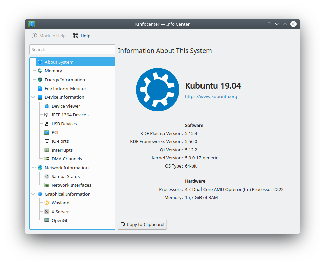Click the About System info icon
The image size is (325, 265).
40,62
